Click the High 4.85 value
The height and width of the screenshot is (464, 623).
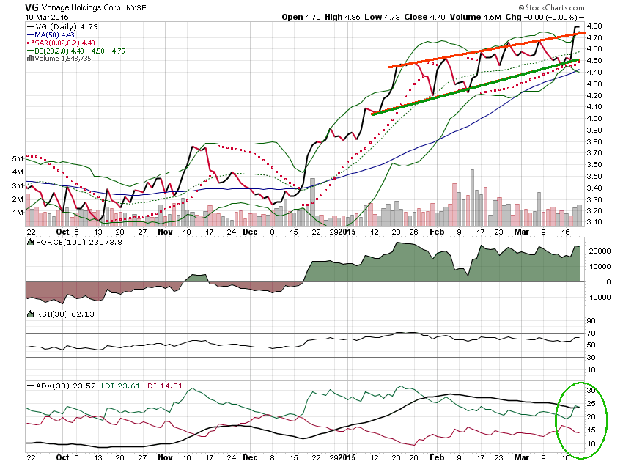(x=342, y=17)
